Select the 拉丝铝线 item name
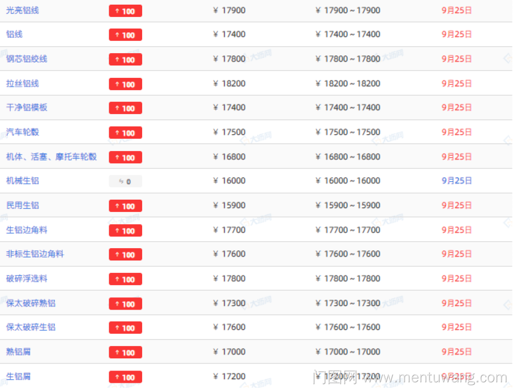 coord(23,83)
